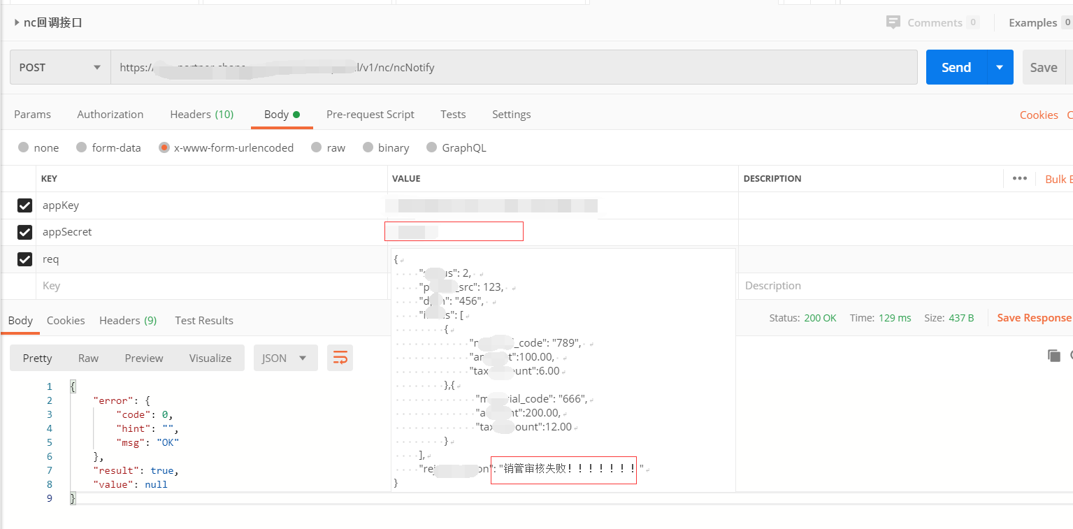Image resolution: width=1073 pixels, height=529 pixels.
Task: Uncheck the appSecret parameter checkbox
Action: coord(24,232)
